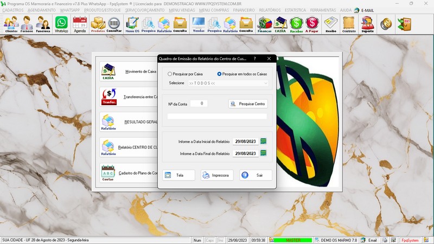The height and width of the screenshot is (244, 434).
Task: Open the A Pagar toolbar icon
Action: point(312,24)
